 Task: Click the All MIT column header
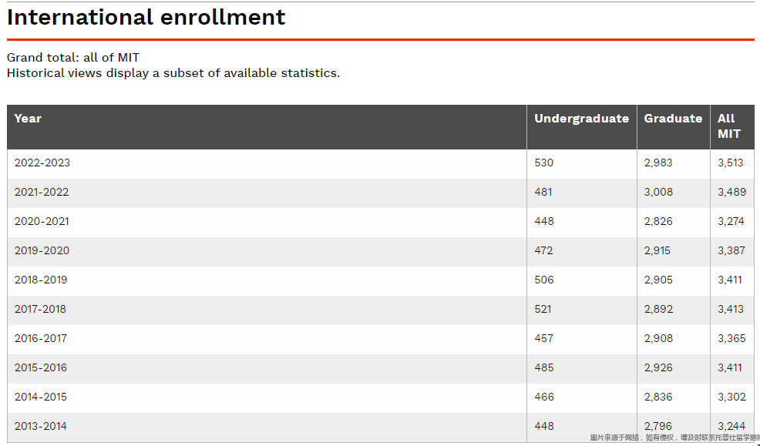729,126
